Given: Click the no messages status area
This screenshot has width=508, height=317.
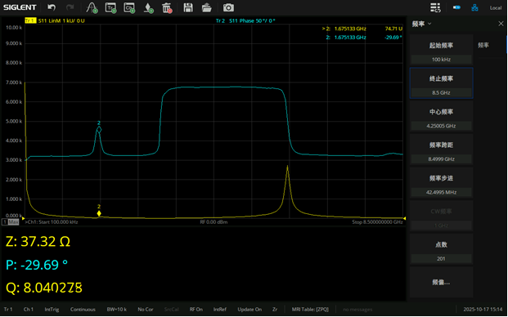Looking at the screenshot, I should coord(357,309).
